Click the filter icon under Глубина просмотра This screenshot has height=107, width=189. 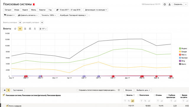click(171, 101)
